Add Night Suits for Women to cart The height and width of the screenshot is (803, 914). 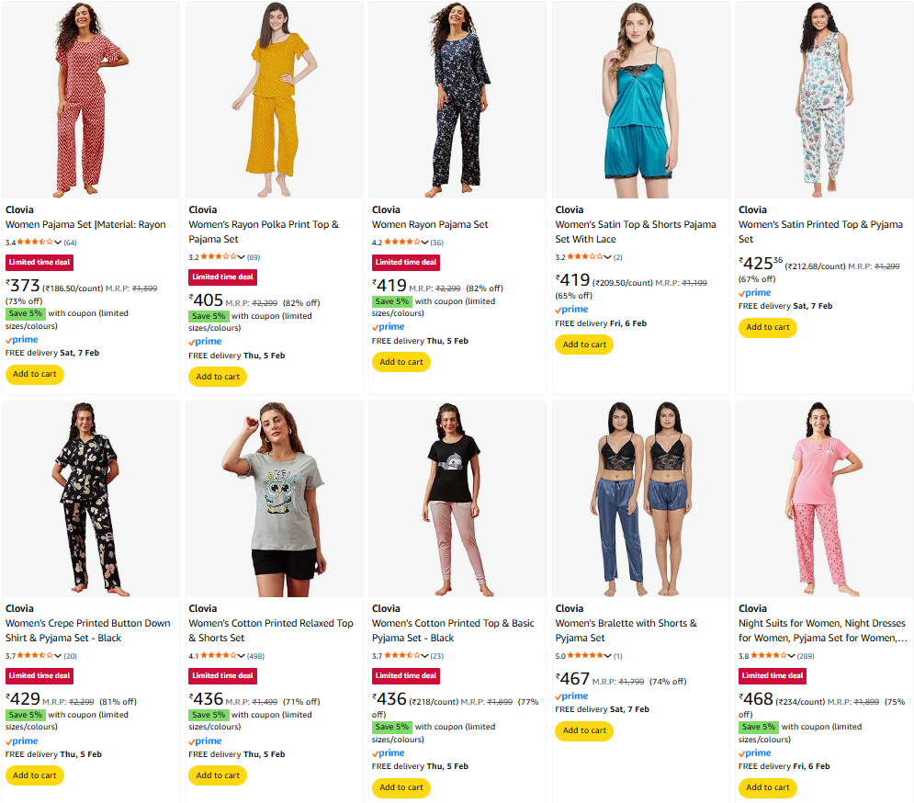[x=767, y=787]
